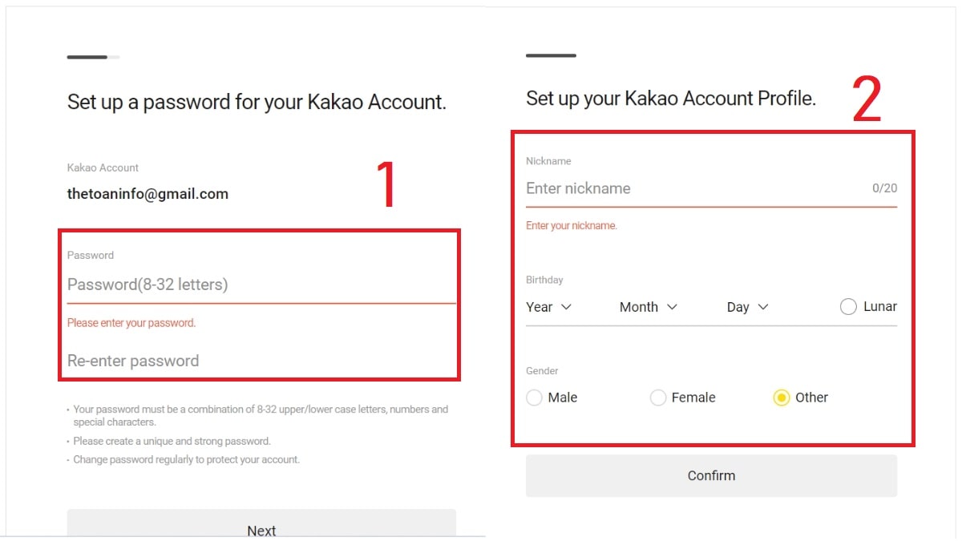Image resolution: width=962 pixels, height=541 pixels.
Task: Click the profile page progress bar
Action: tap(551, 55)
